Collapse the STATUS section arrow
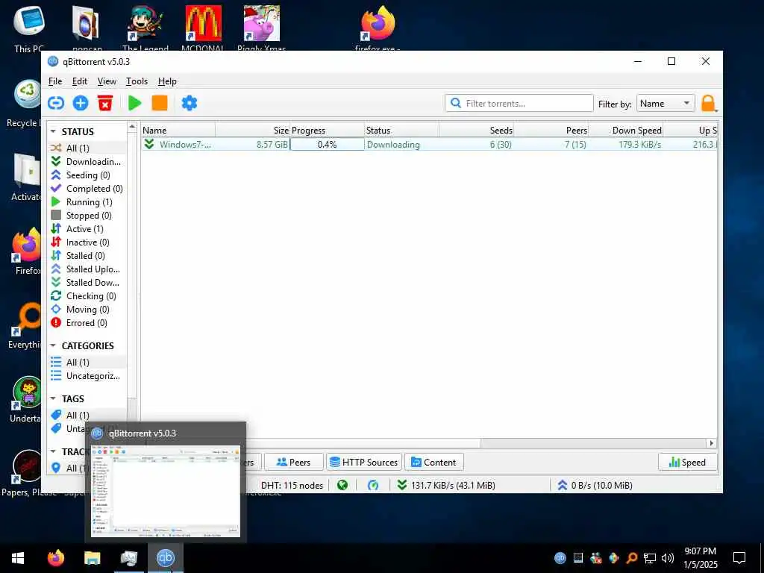Image resolution: width=764 pixels, height=573 pixels. [53, 131]
